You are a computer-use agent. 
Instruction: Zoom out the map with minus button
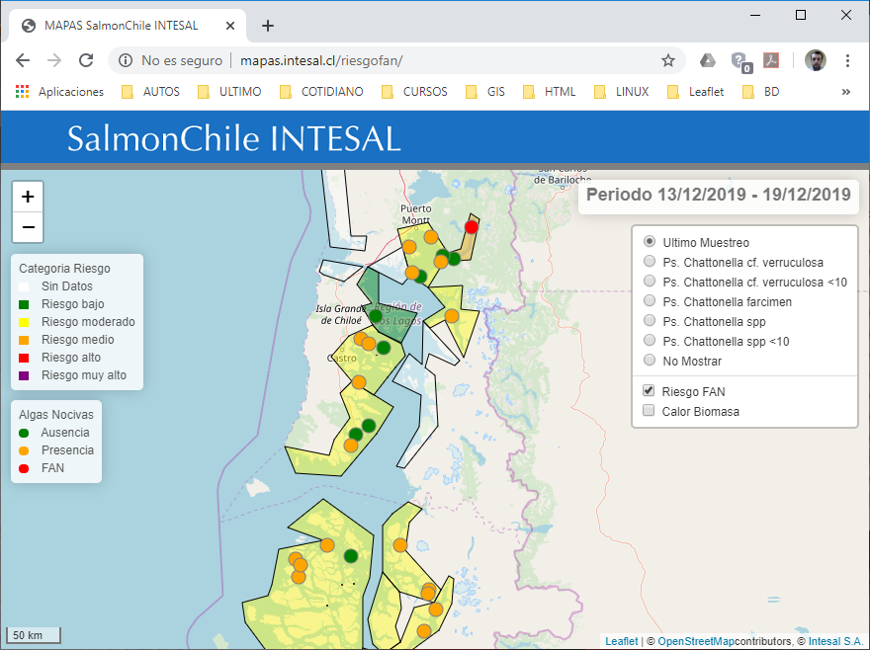[28, 227]
